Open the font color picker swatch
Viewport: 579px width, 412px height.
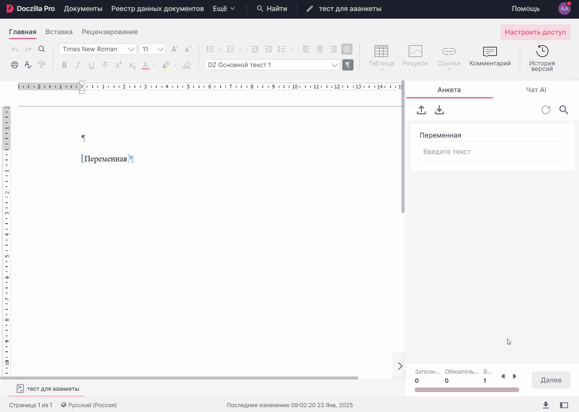145,65
